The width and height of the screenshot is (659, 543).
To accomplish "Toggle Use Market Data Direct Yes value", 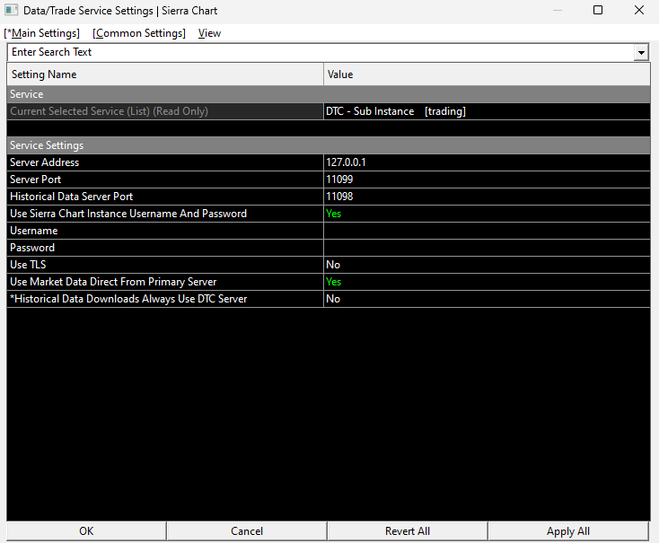I will point(487,282).
